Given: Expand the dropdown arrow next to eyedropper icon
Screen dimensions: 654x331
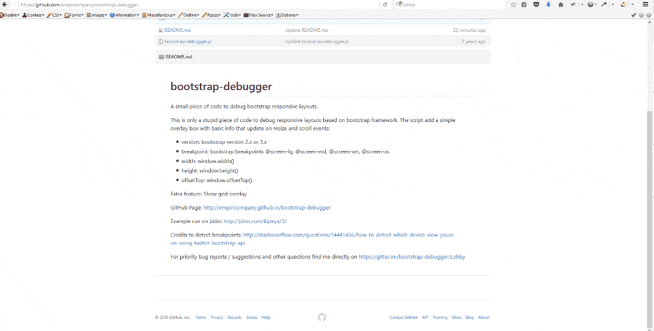Looking at the screenshot, I should pos(612,4).
